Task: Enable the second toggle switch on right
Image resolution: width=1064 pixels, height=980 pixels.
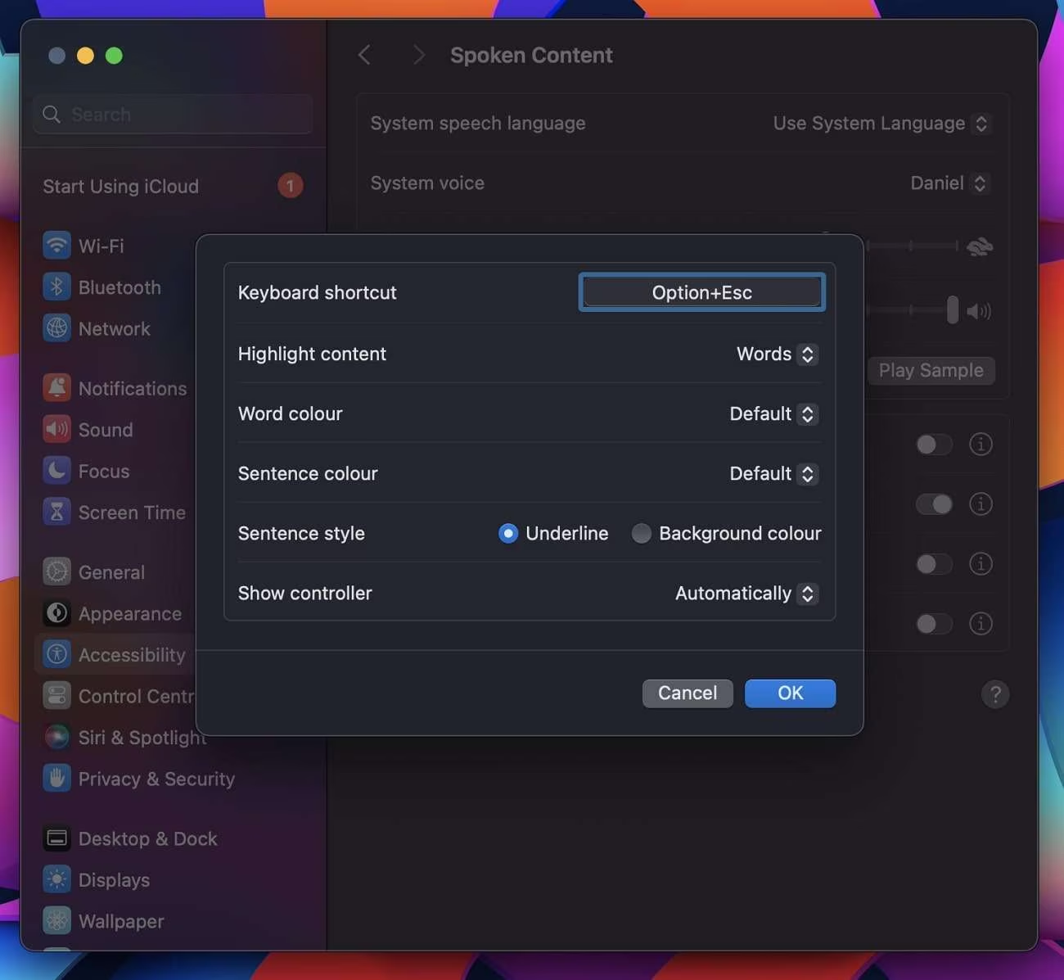Action: tap(934, 504)
